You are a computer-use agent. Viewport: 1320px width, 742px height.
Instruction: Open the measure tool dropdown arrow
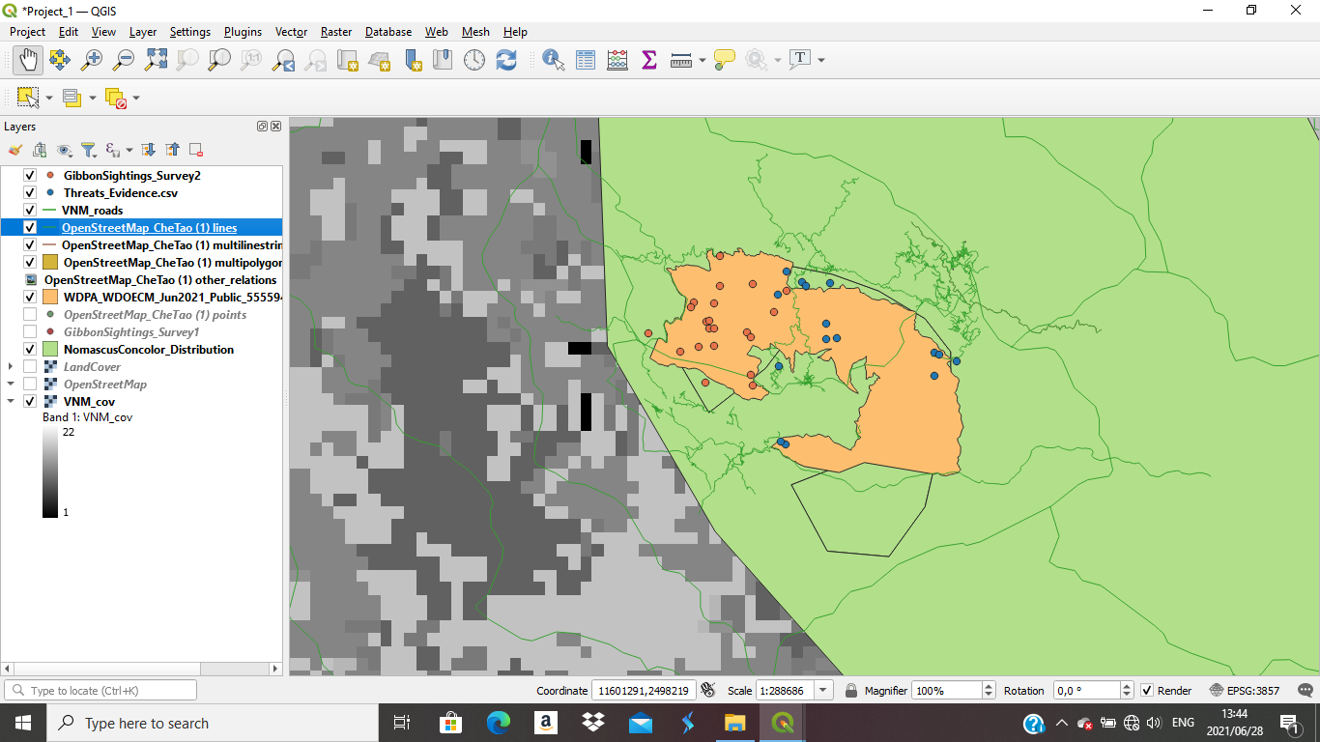pyautogui.click(x=703, y=60)
